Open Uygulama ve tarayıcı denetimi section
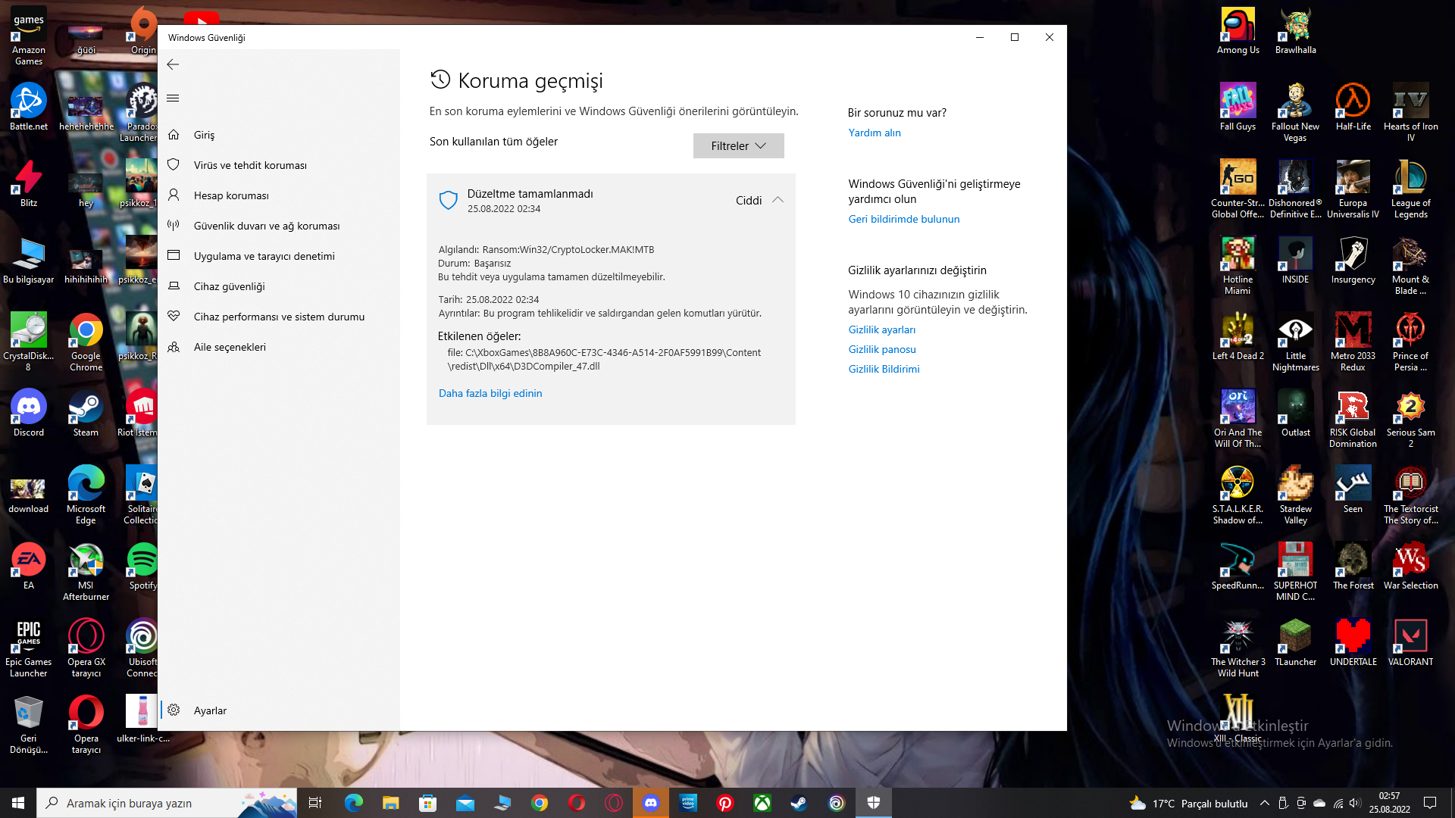1455x818 pixels. pyautogui.click(x=264, y=256)
